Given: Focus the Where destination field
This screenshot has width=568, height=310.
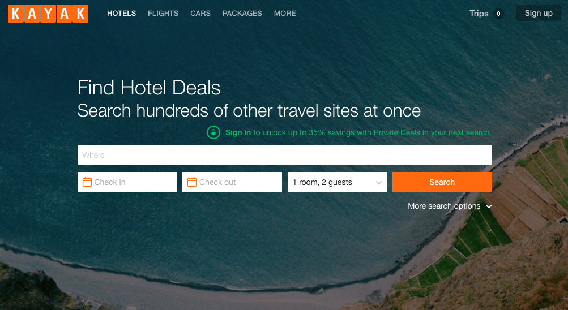Looking at the screenshot, I should pos(285,155).
